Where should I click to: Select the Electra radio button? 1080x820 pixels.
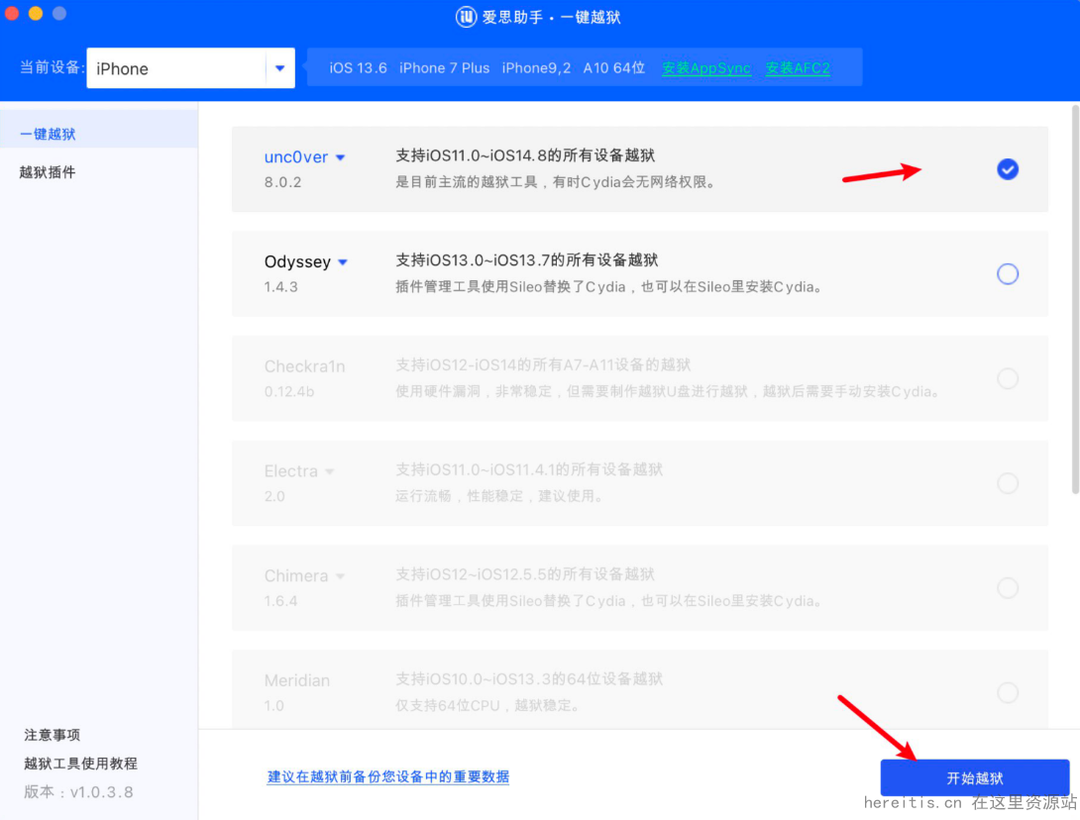1008,483
